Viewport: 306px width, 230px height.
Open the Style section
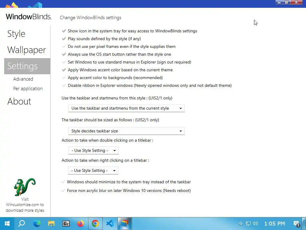coord(16,34)
